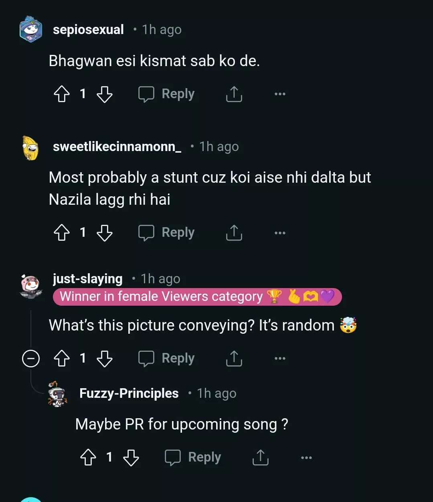Collapse the just-slaying comment thread
This screenshot has width=433, height=502.
31,359
